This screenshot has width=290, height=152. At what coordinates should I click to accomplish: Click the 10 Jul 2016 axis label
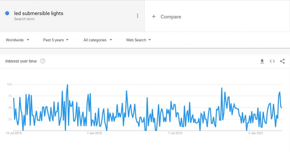14,133
